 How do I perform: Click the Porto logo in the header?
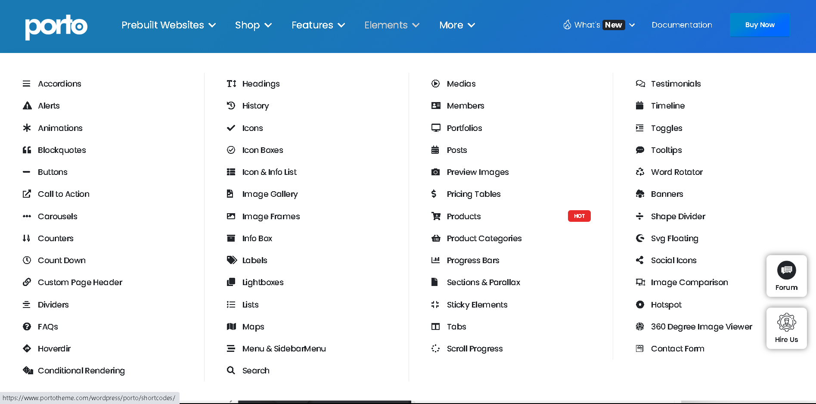click(x=56, y=27)
